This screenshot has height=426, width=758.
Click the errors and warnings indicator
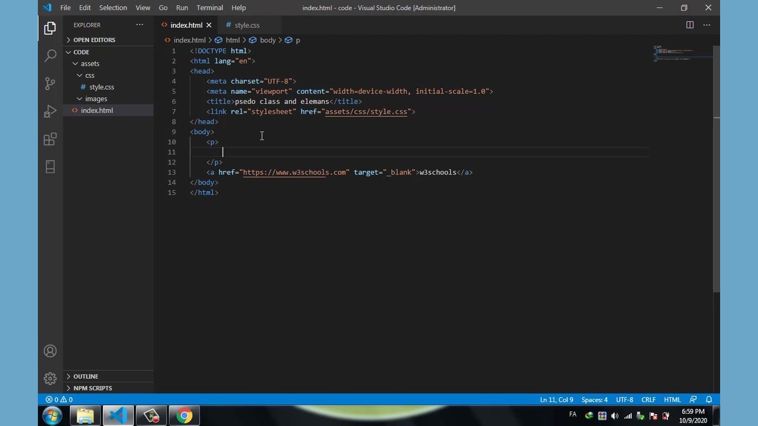[59, 400]
